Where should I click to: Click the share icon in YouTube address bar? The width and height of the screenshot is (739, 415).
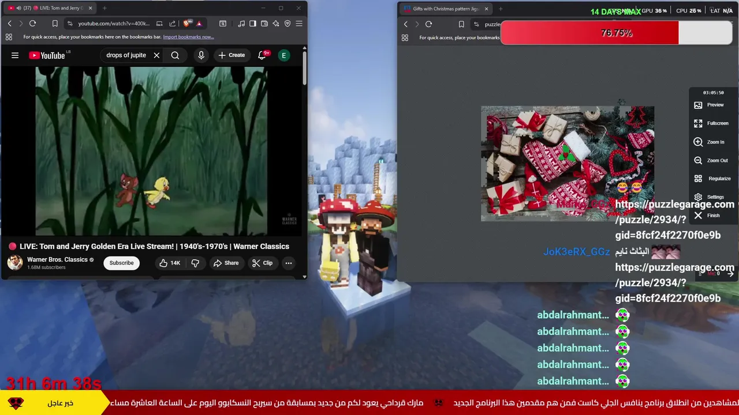[x=172, y=24]
